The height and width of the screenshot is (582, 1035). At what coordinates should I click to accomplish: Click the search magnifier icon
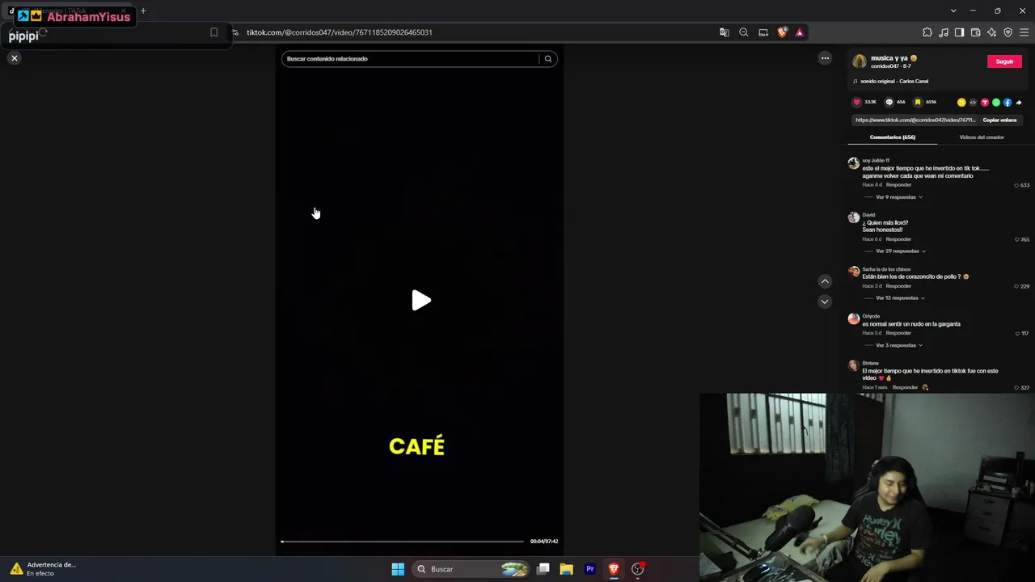(548, 59)
